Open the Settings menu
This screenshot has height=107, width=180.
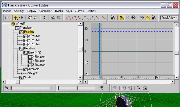point(19,11)
